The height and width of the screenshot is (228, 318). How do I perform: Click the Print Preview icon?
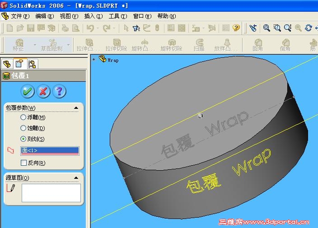tap(75, 28)
